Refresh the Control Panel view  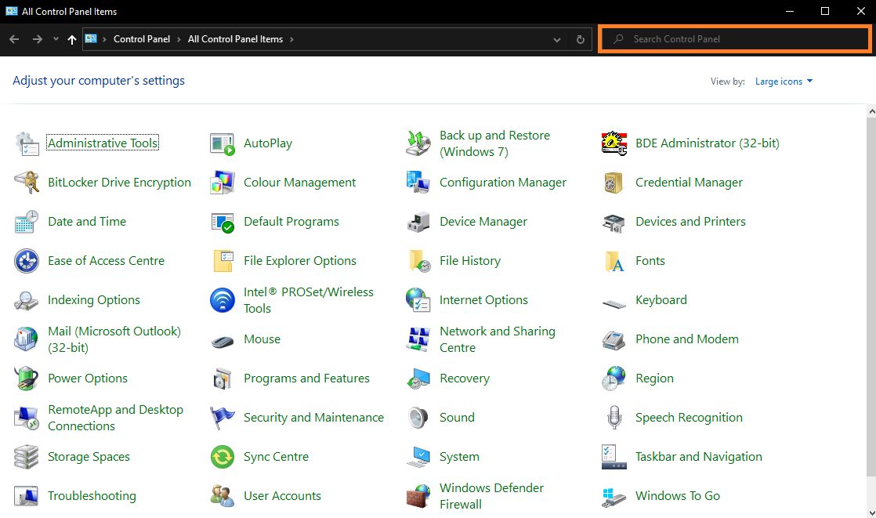(x=581, y=40)
